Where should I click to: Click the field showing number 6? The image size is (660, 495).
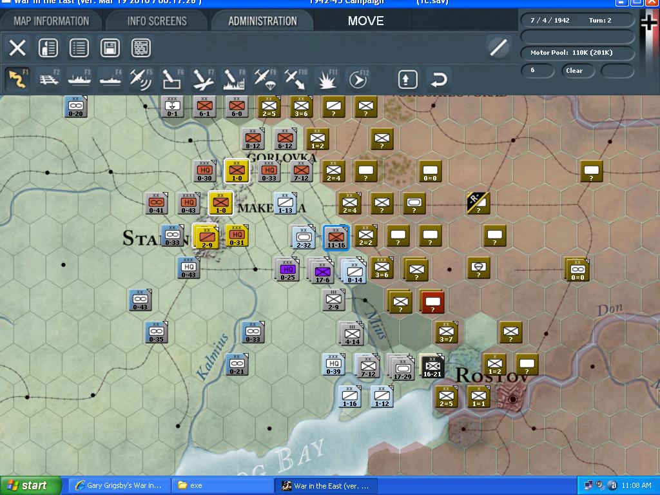coord(537,71)
